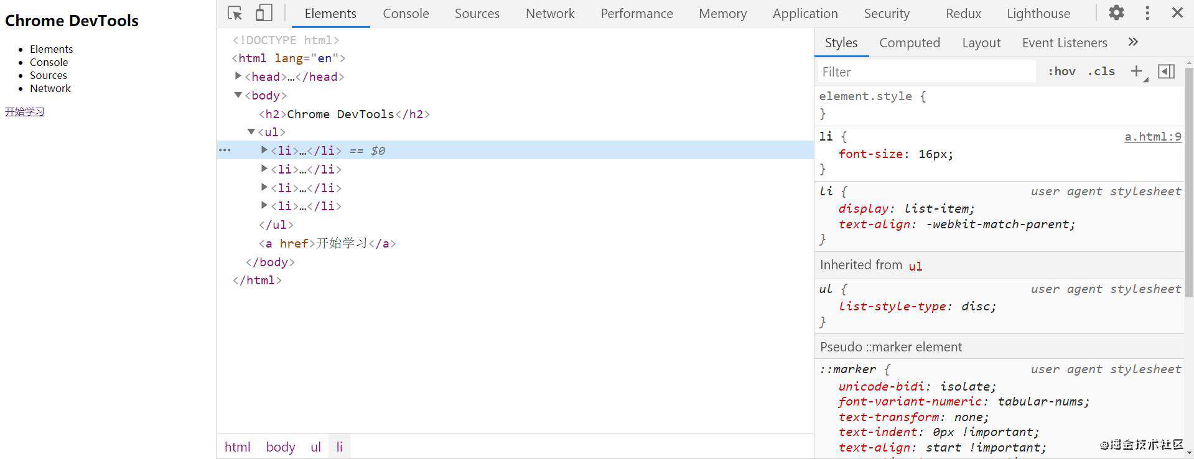Select html in the breadcrumb bar

[x=237, y=447]
